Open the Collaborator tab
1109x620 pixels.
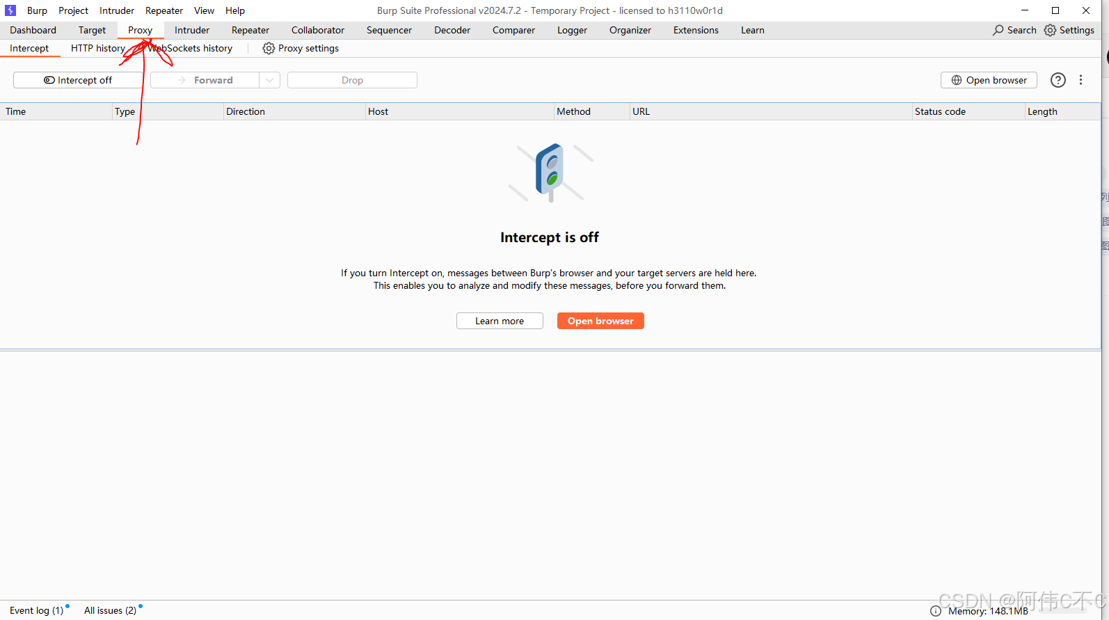(318, 30)
